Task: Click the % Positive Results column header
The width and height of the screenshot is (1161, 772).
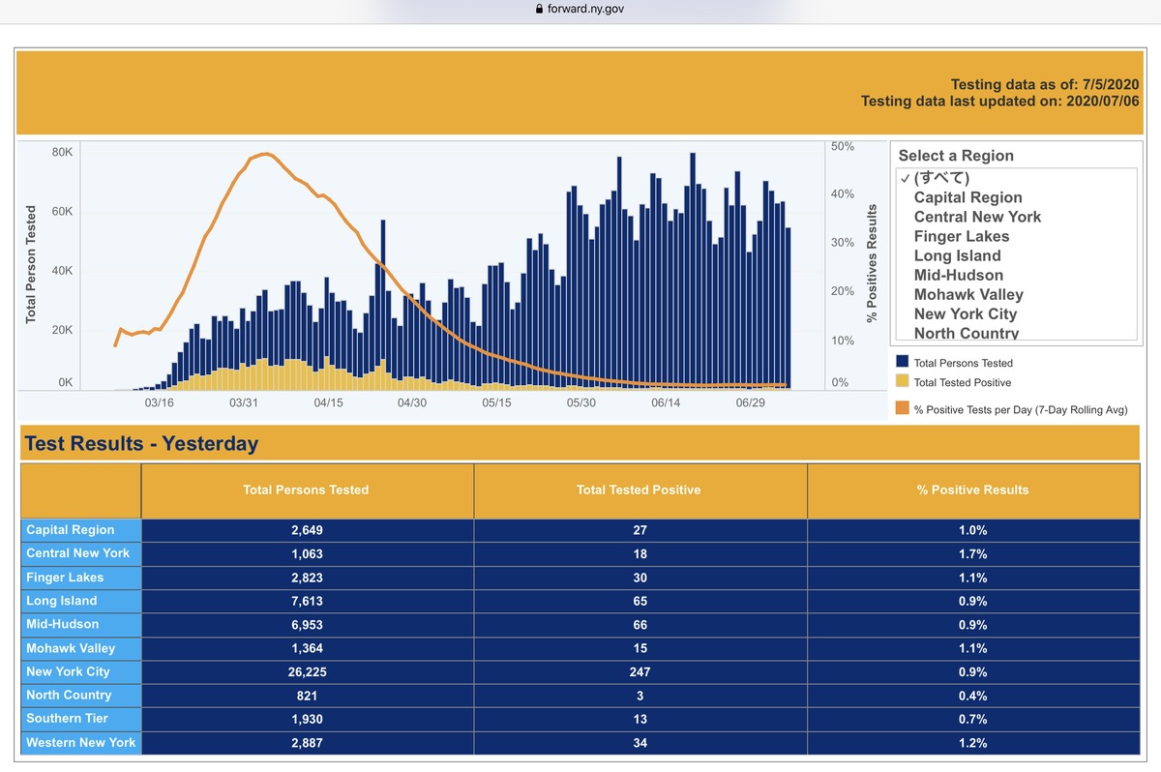Action: coord(973,490)
